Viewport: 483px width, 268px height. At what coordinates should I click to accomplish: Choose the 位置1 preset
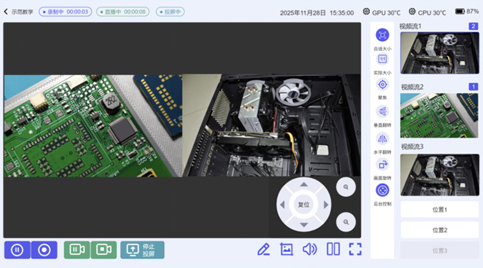[439, 209]
